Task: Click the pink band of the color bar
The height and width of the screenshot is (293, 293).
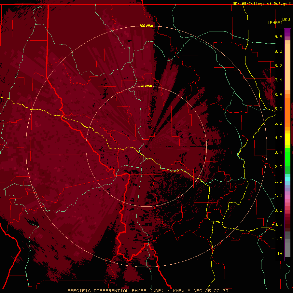Action: [x=287, y=197]
